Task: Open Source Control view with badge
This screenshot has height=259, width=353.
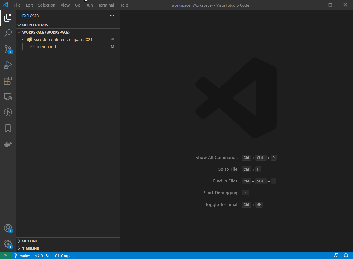Action: point(8,49)
